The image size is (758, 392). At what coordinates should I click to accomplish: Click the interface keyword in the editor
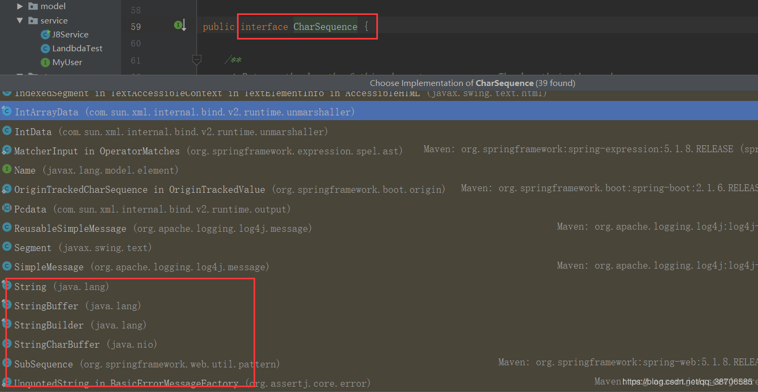point(264,27)
